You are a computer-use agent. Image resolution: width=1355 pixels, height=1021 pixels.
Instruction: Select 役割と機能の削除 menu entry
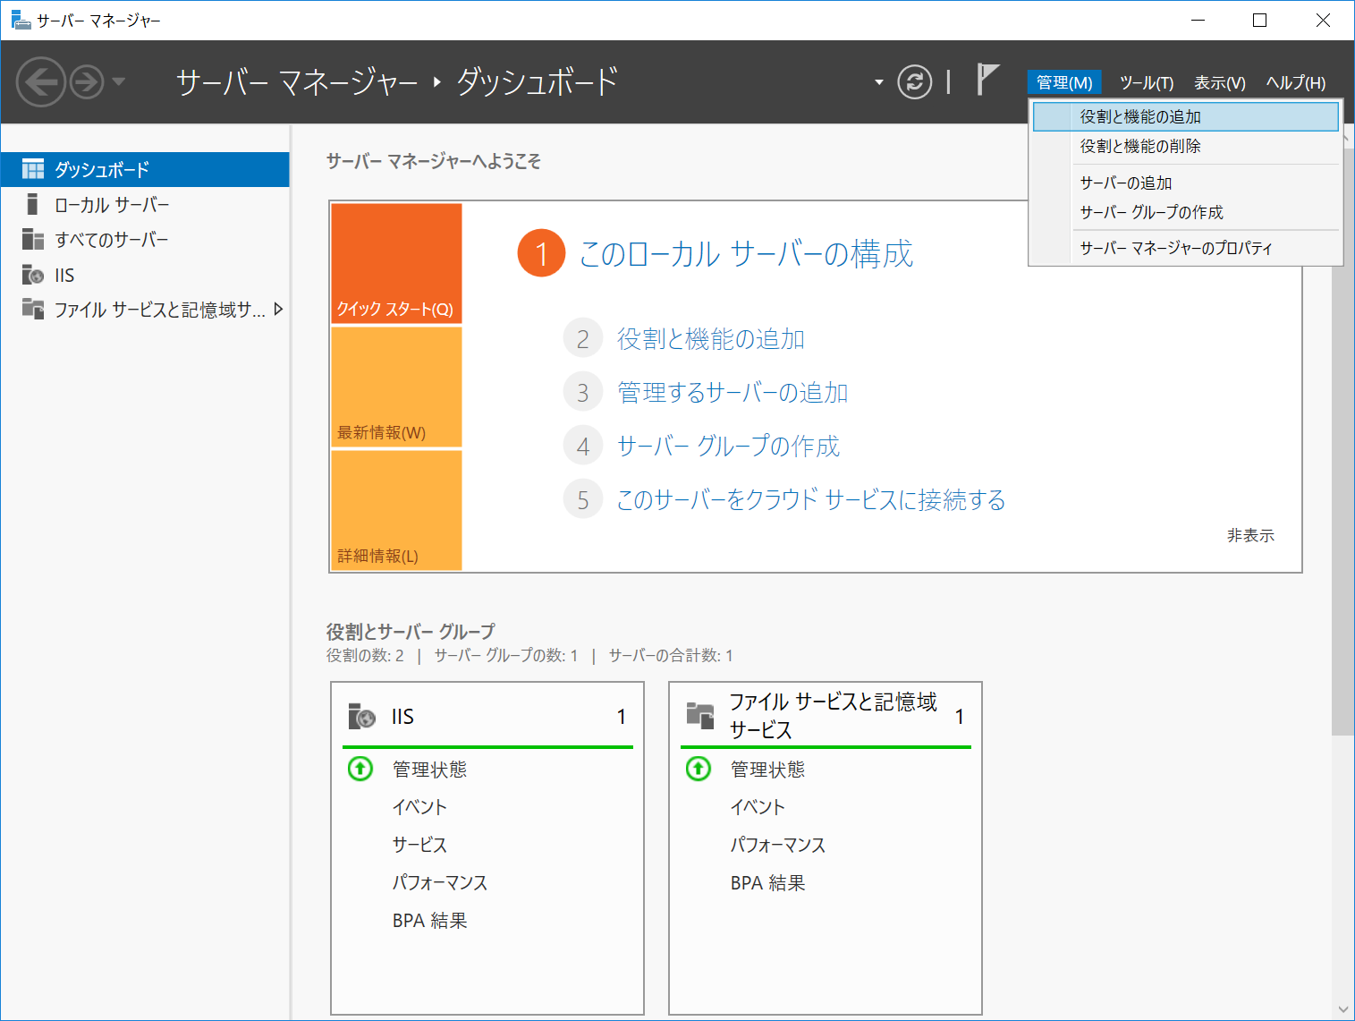[1186, 146]
